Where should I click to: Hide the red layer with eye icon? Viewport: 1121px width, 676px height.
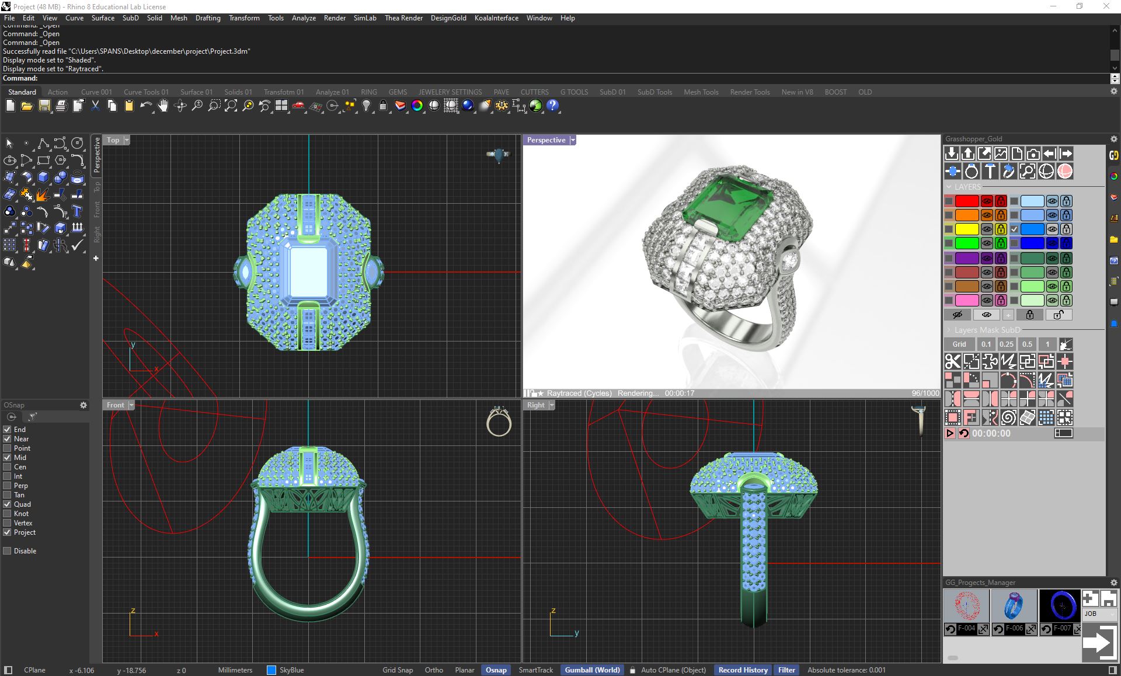[x=987, y=201]
